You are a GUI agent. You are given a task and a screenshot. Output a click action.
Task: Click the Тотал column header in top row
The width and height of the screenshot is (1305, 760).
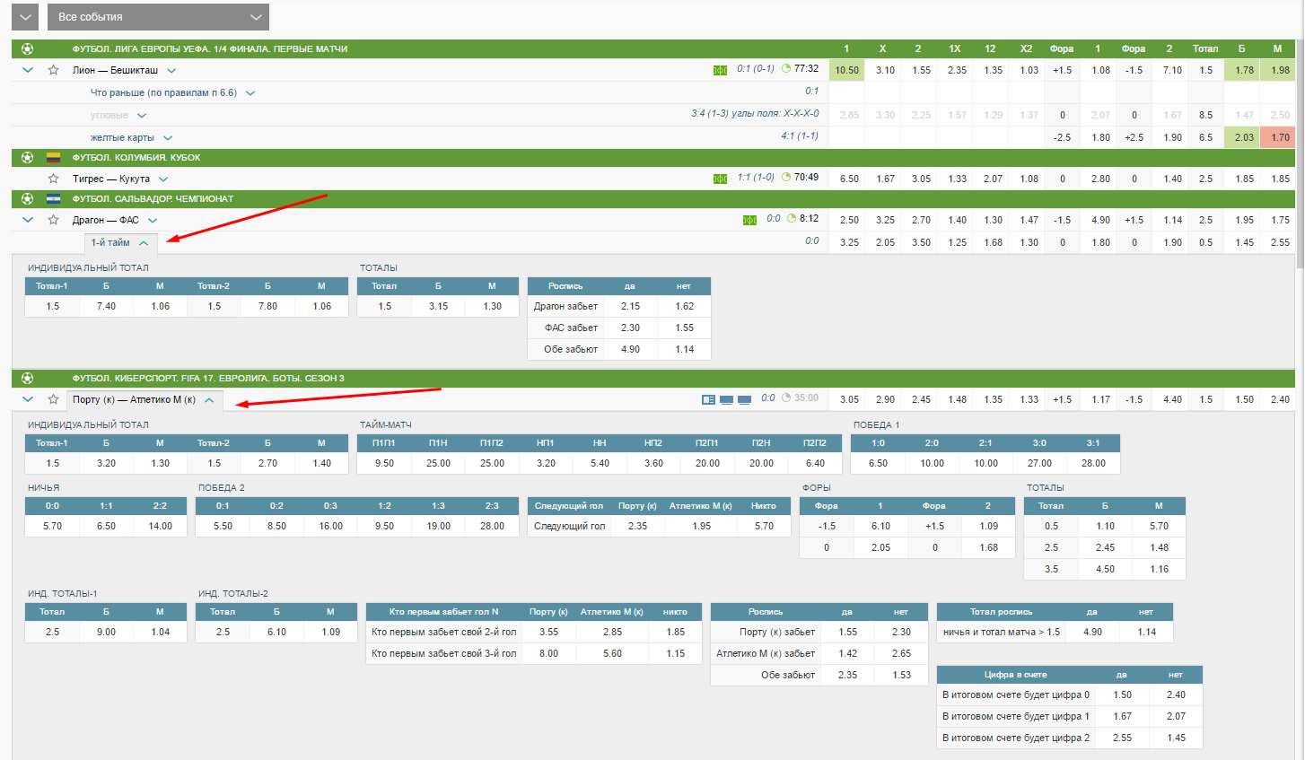pos(1205,48)
